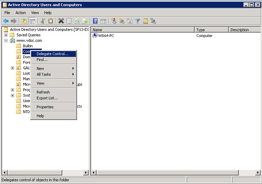Expand the Syst tree node
This screenshot has height=184, width=262.
[12, 95]
